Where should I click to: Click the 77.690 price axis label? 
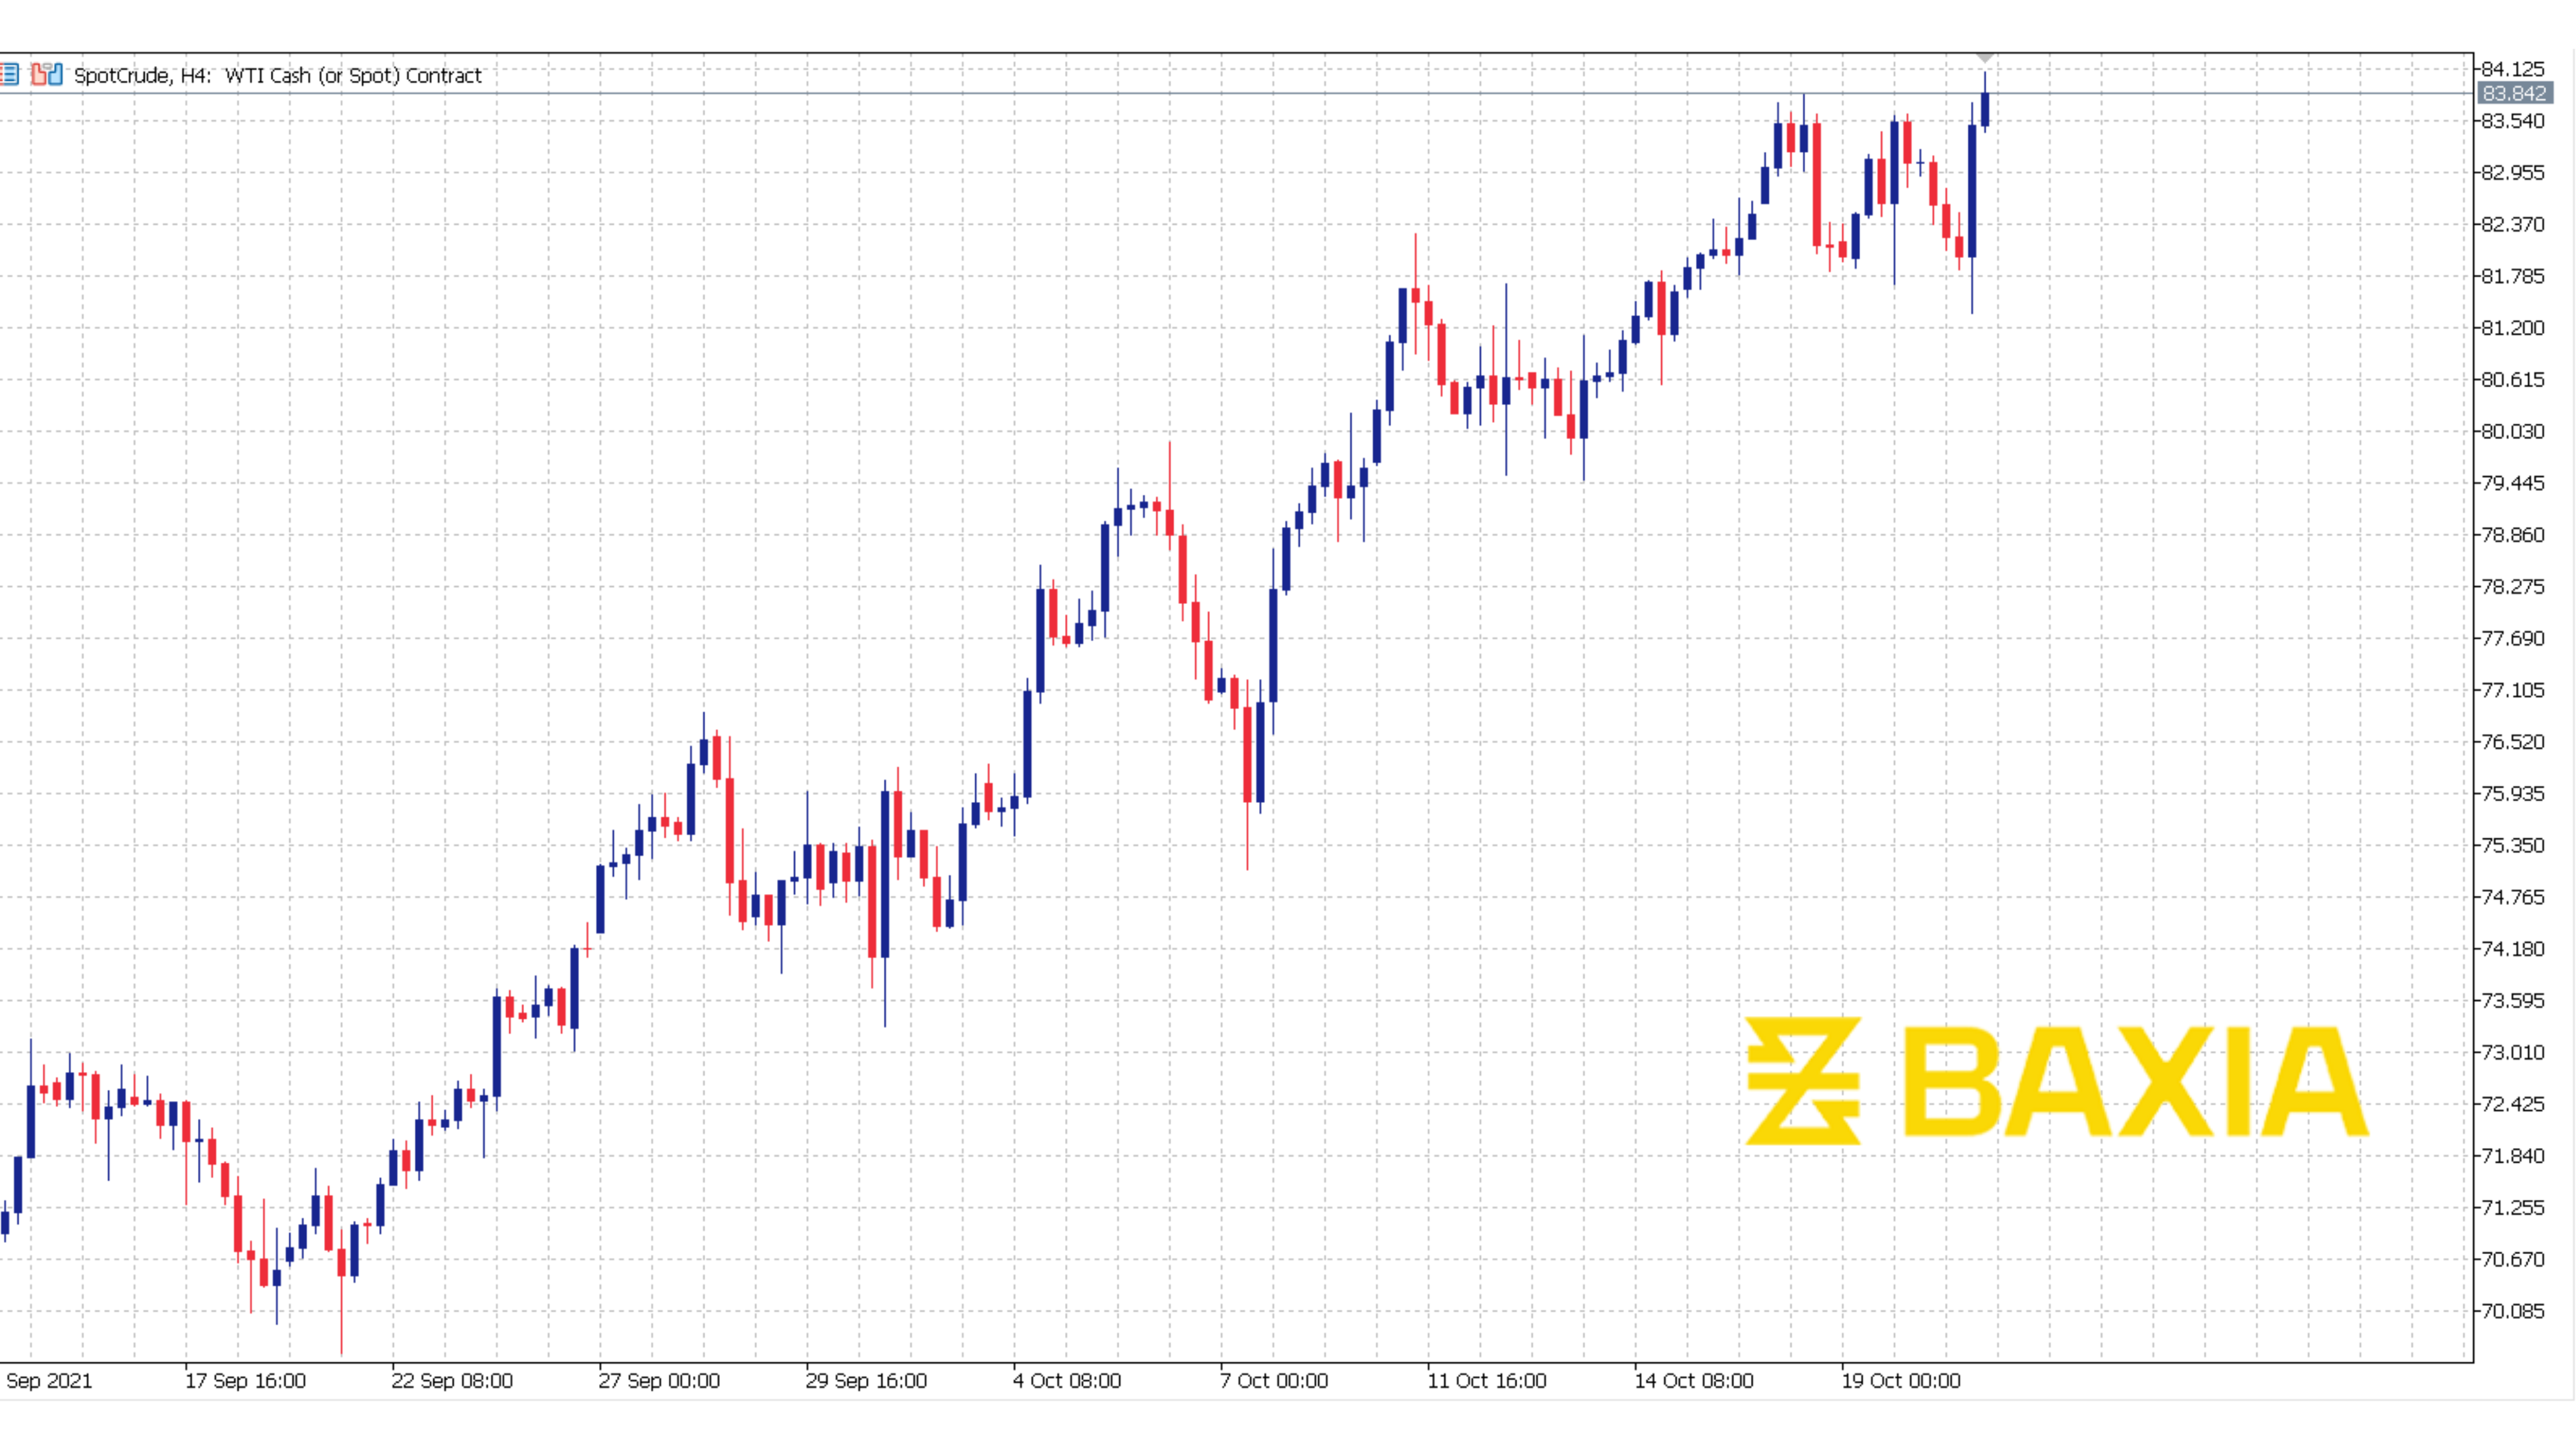tap(2513, 638)
